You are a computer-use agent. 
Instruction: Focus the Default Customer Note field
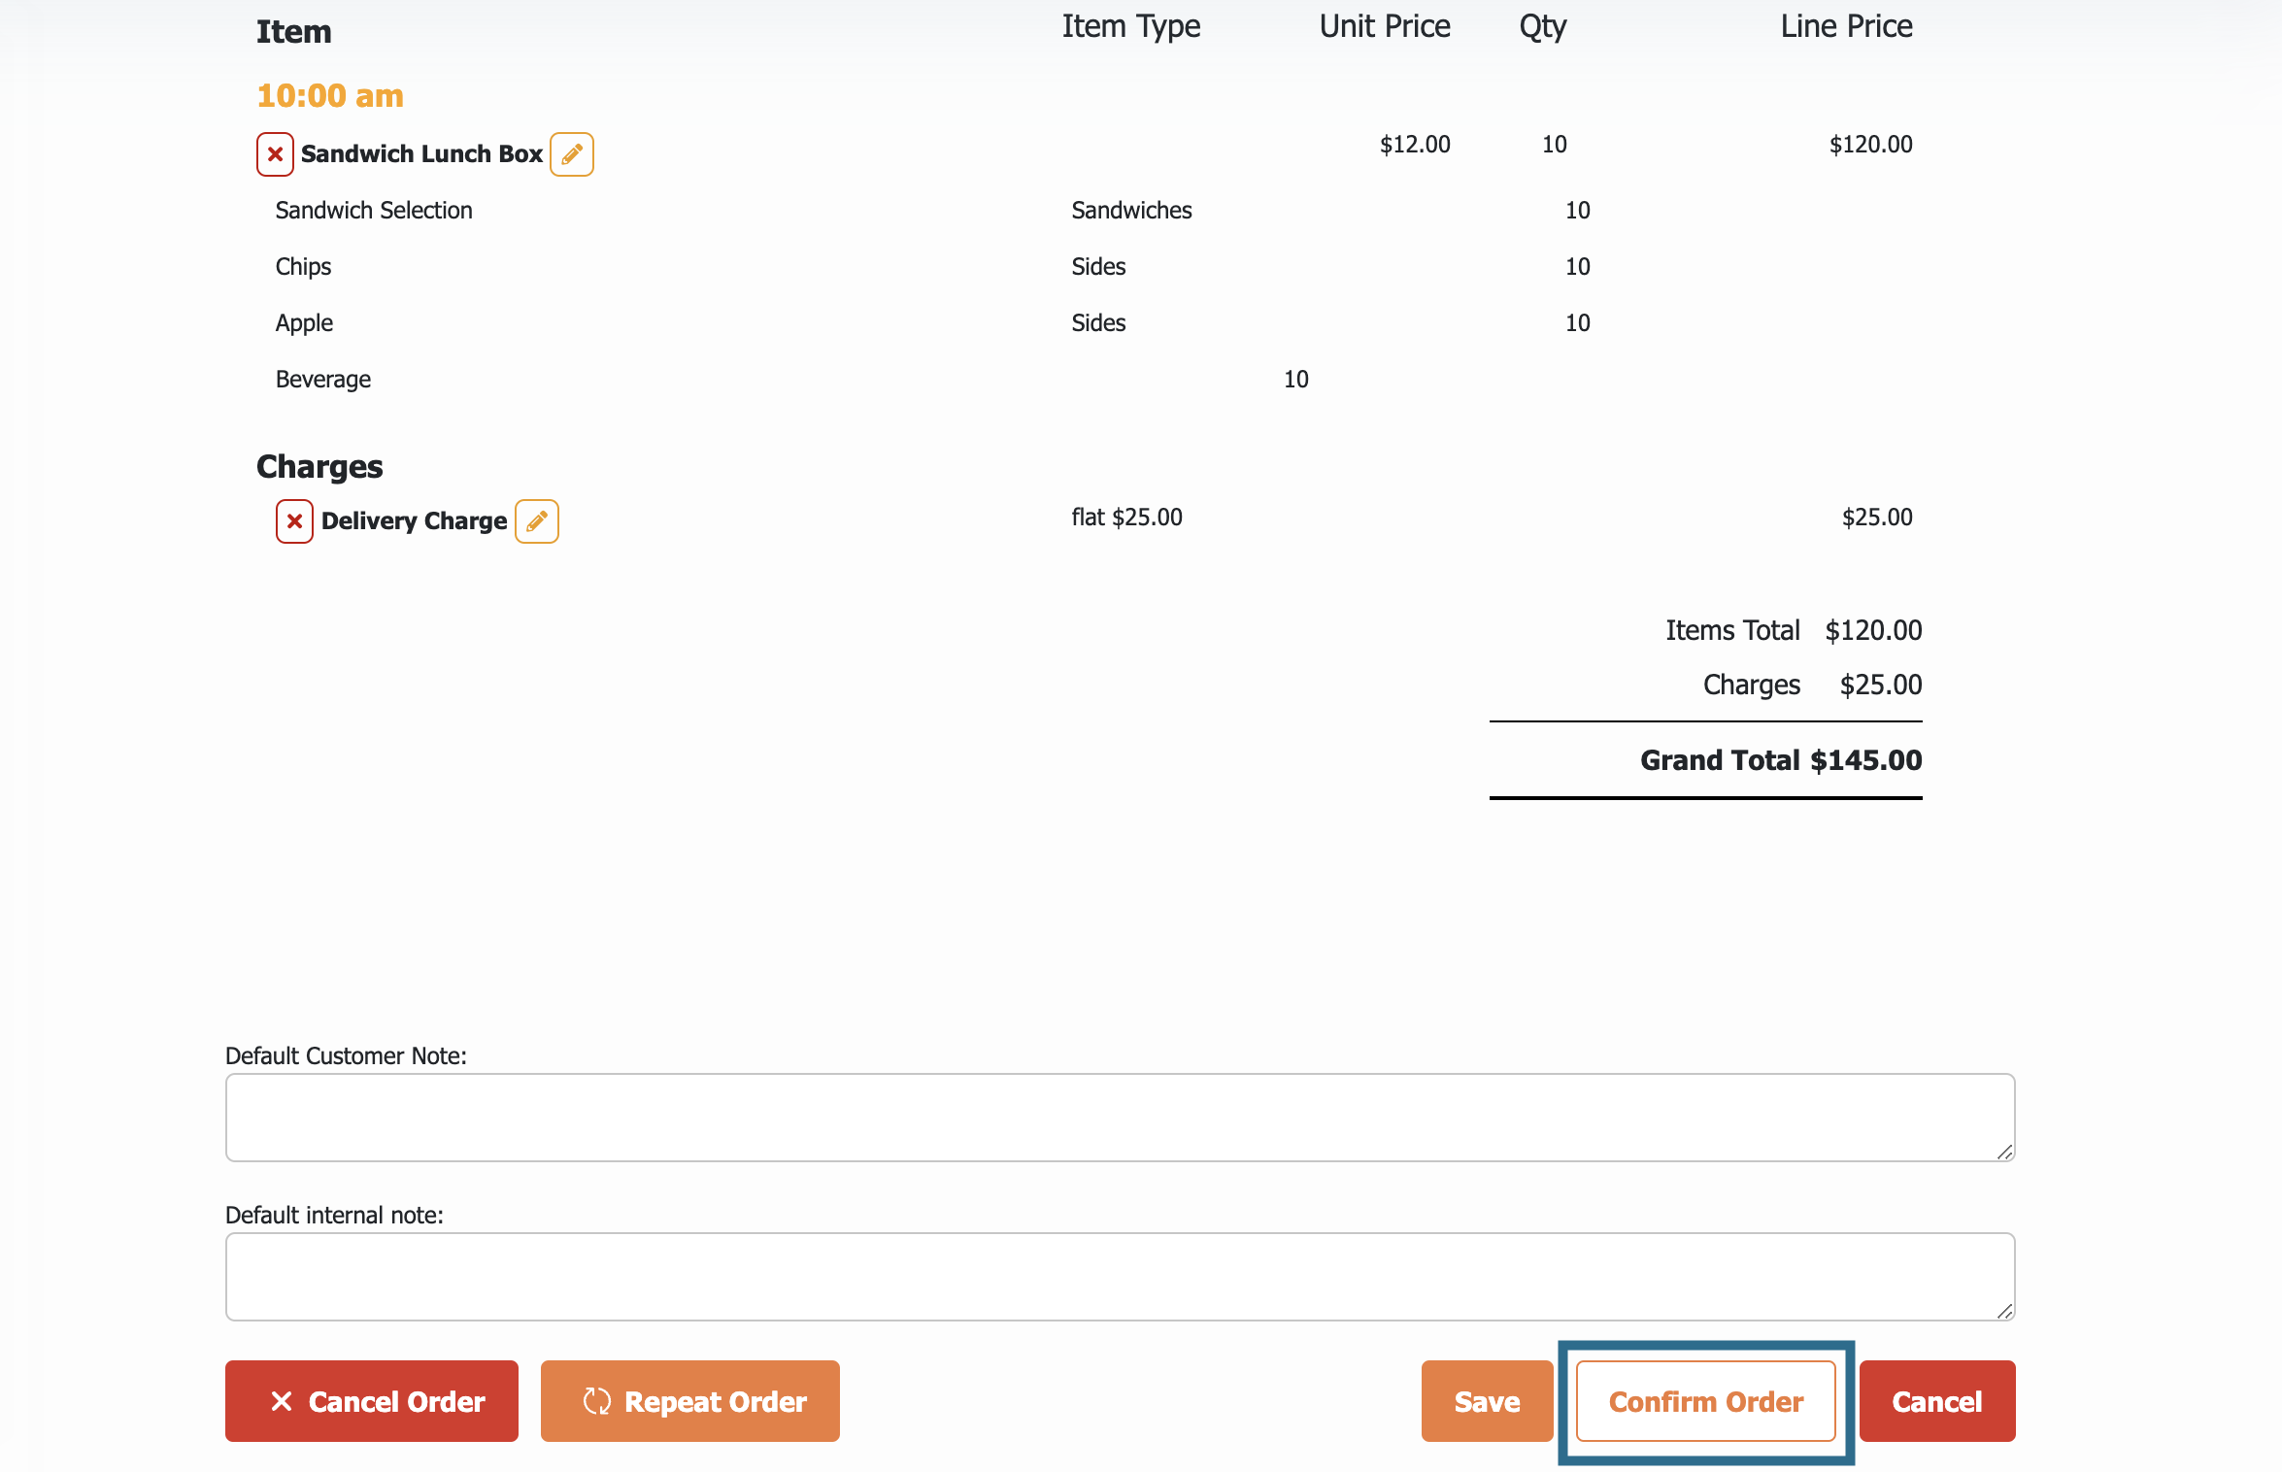point(1121,1118)
